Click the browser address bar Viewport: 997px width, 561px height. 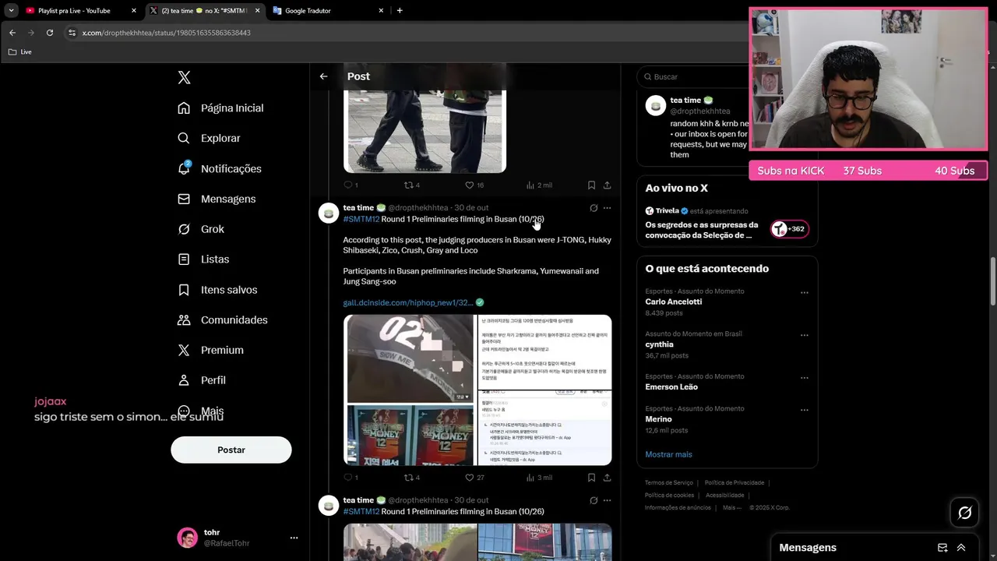[x=405, y=33]
